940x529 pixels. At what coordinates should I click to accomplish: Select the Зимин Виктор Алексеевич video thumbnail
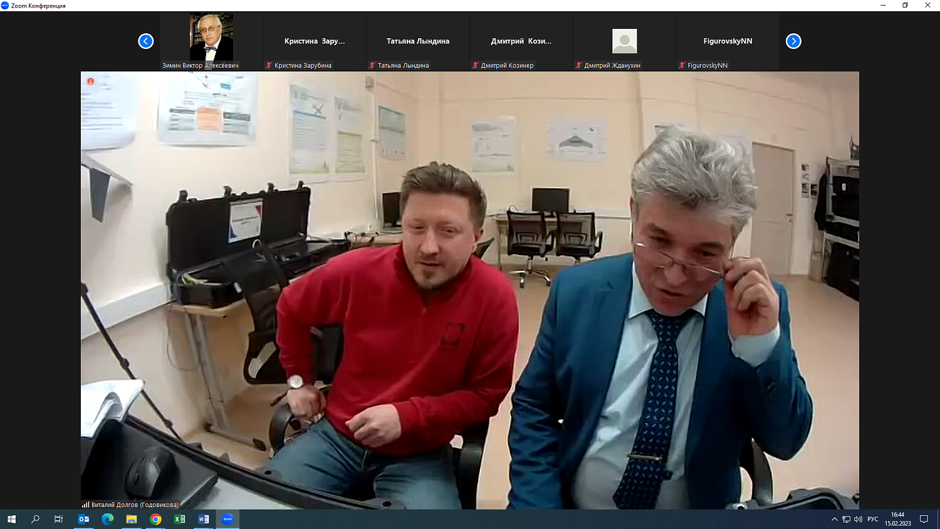211,38
